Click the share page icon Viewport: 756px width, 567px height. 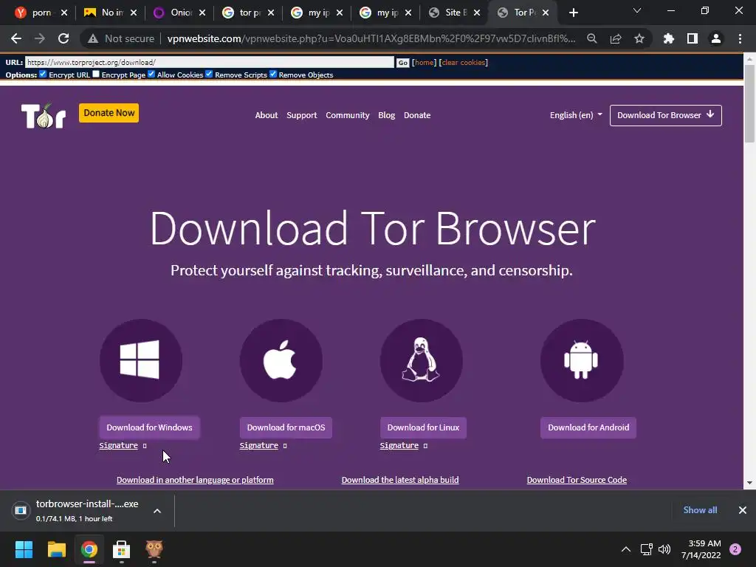(616, 38)
